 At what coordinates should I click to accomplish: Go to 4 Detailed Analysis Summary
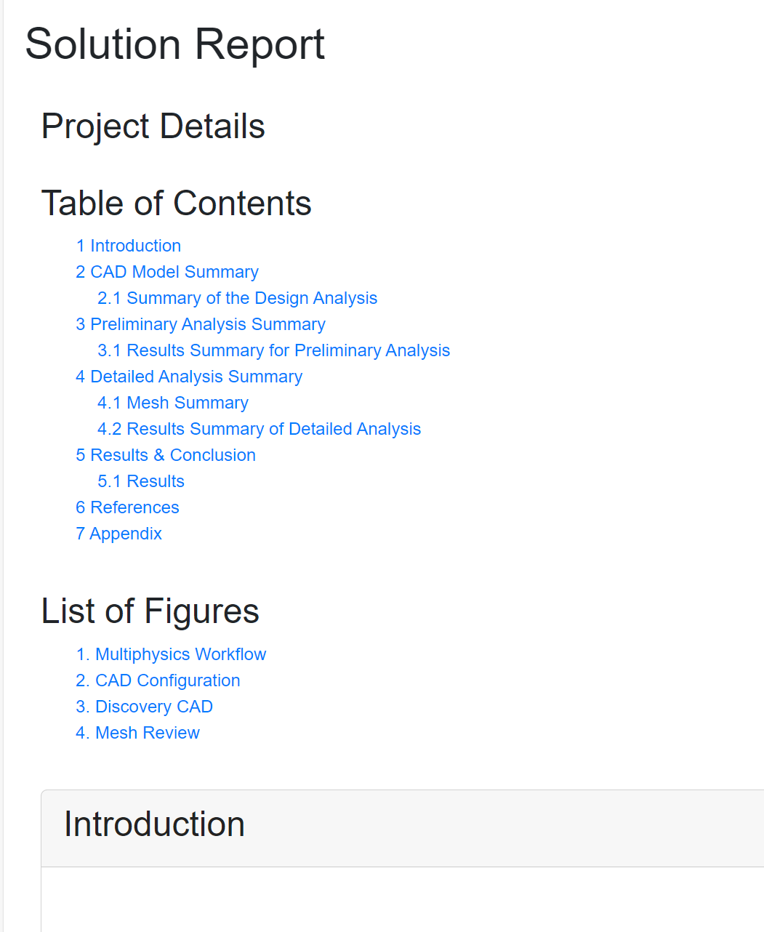coord(189,377)
